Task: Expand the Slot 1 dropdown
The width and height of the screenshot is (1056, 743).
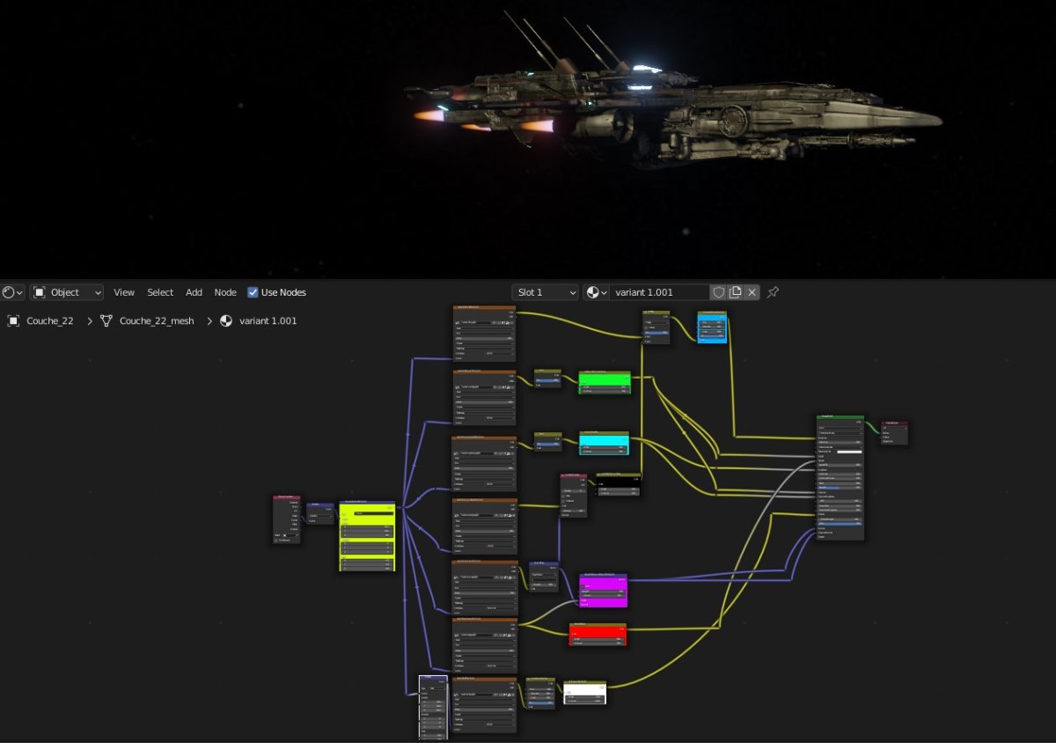Action: (x=546, y=292)
